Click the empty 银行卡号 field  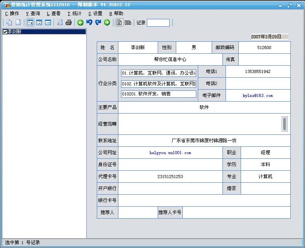click(204, 200)
